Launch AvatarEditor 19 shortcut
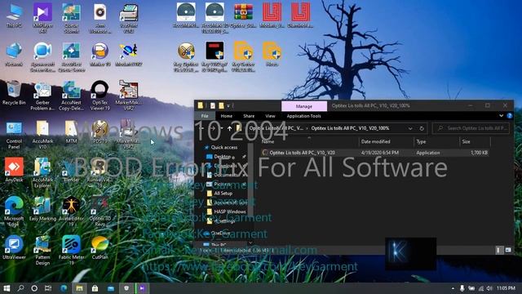 pos(71,212)
